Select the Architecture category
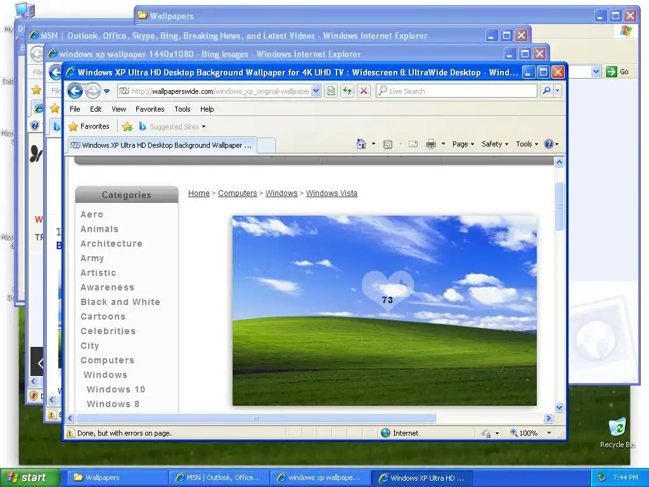This screenshot has height=487, width=649. tap(112, 243)
